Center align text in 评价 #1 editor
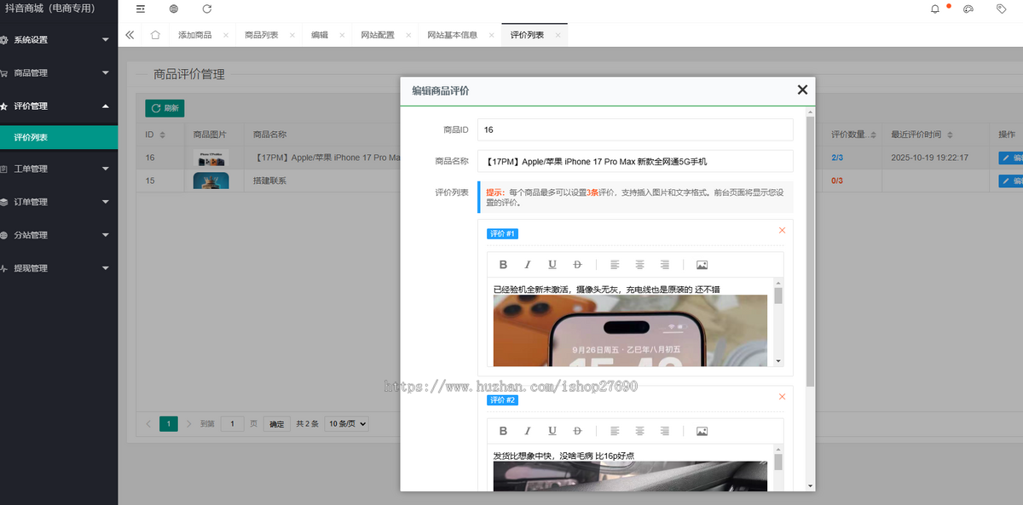This screenshot has height=505, width=1023. (x=639, y=265)
